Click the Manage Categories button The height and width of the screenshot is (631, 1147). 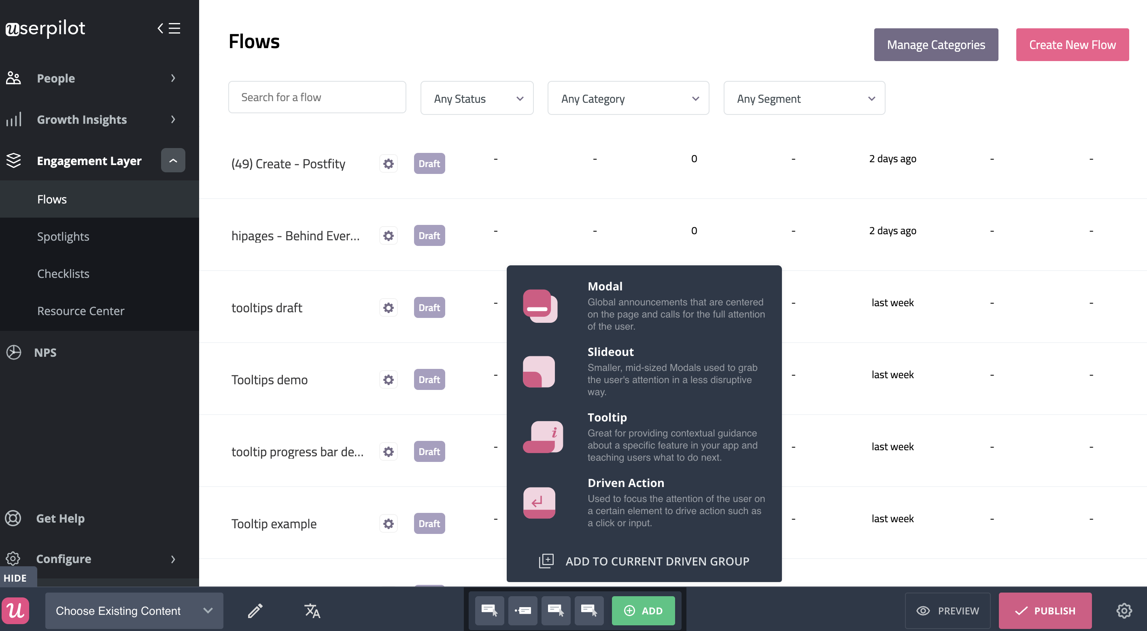[x=936, y=44]
